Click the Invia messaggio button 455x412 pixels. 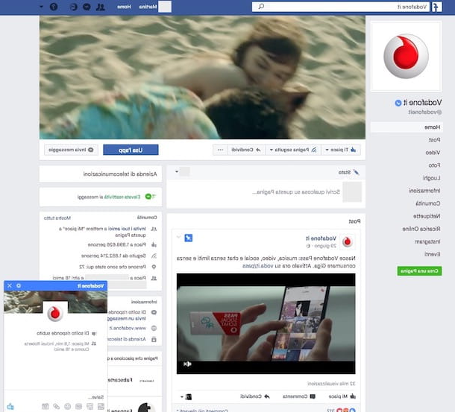(x=71, y=150)
